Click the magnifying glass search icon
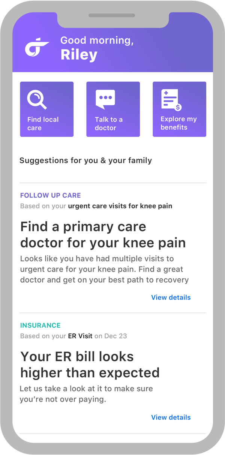225x455 pixels. (37, 100)
